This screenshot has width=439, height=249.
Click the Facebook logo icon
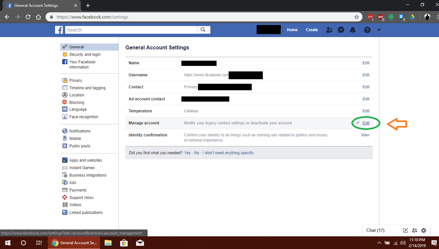pos(59,30)
